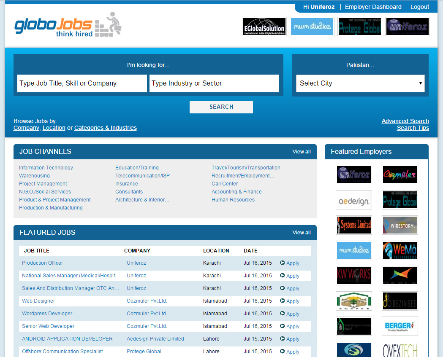Click the WeMo Technologies employer logo
Screen dimensions: 443x357
[x=400, y=250]
